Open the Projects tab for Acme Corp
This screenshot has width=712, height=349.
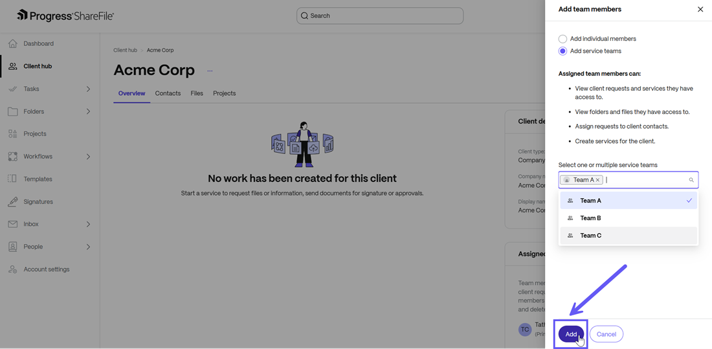click(224, 93)
